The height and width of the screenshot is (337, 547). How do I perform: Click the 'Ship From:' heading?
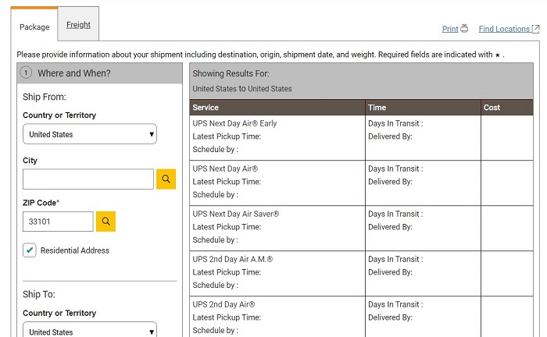pos(45,97)
